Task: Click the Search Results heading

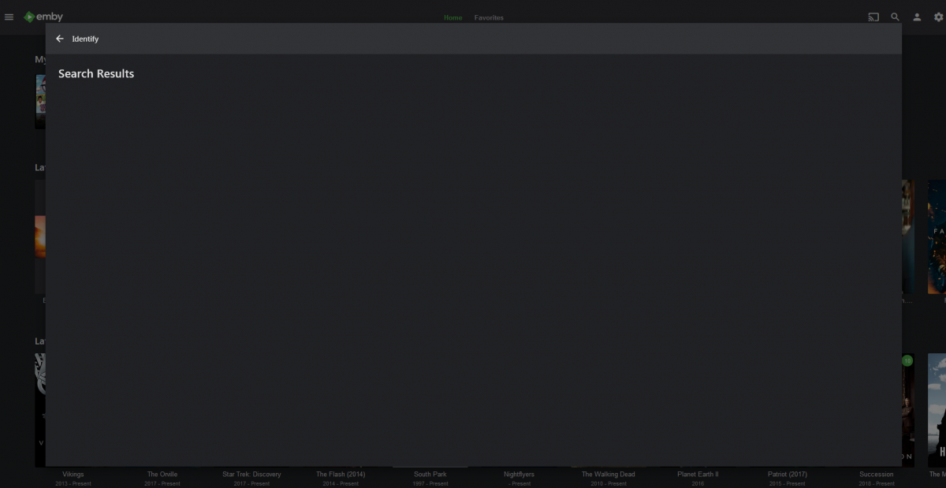Action: click(96, 73)
